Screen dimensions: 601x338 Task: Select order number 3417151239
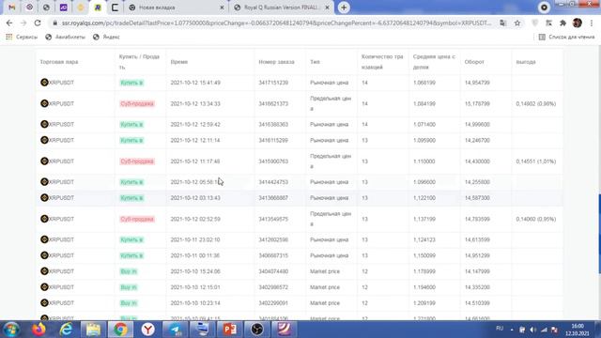pos(273,83)
